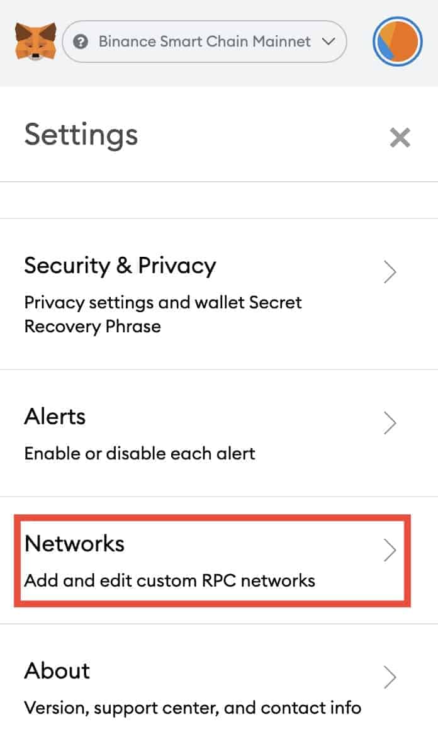
Task: Select the Networks heading
Action: (x=74, y=543)
